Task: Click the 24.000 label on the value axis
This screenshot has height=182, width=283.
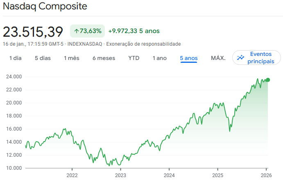Action: point(14,76)
